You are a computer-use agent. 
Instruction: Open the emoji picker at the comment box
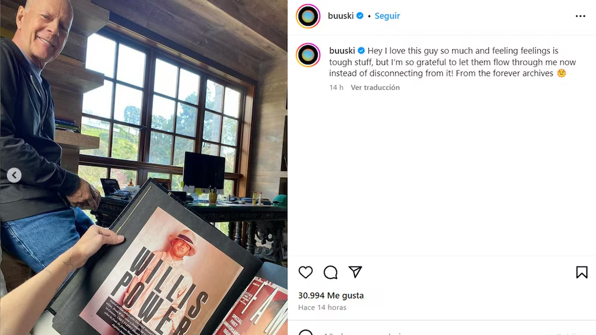point(305,333)
